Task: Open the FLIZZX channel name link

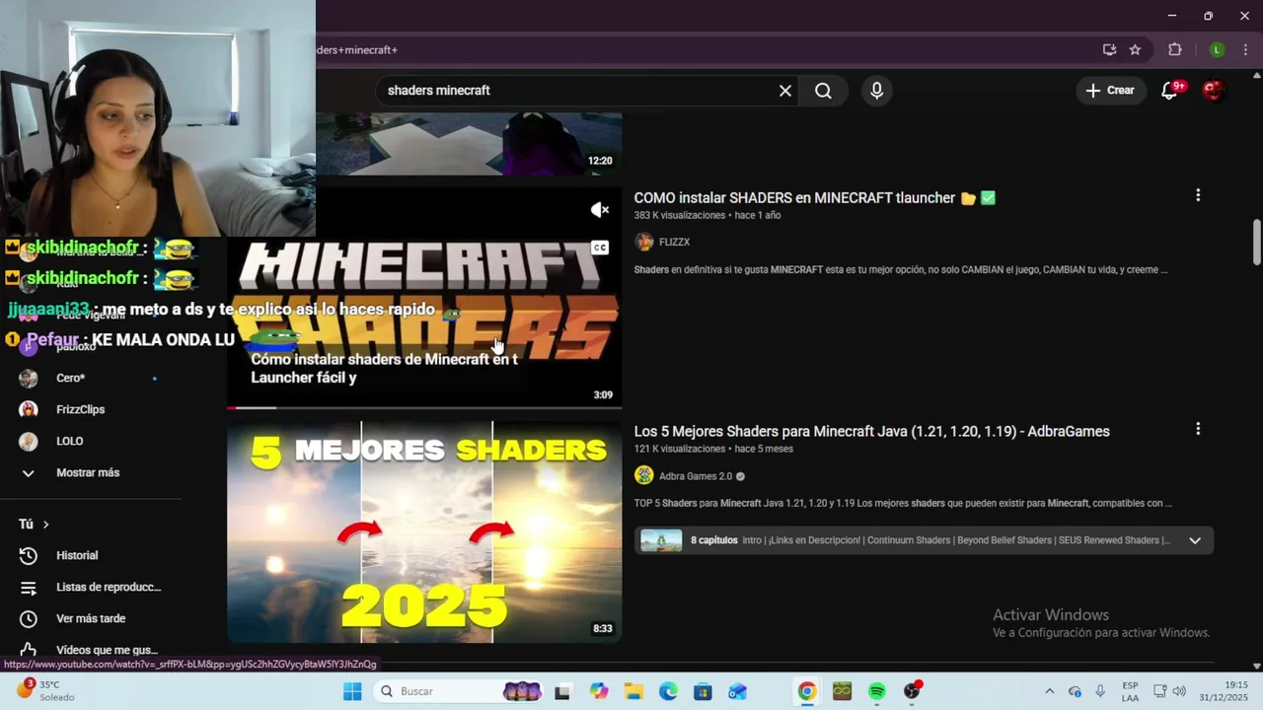Action: 674,242
